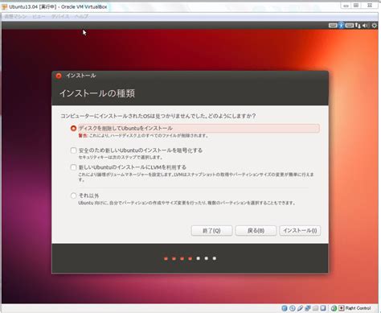Click VirtualBox USB device status icon
Image resolution: width=381 pixels, height=313 pixels.
[300, 308]
